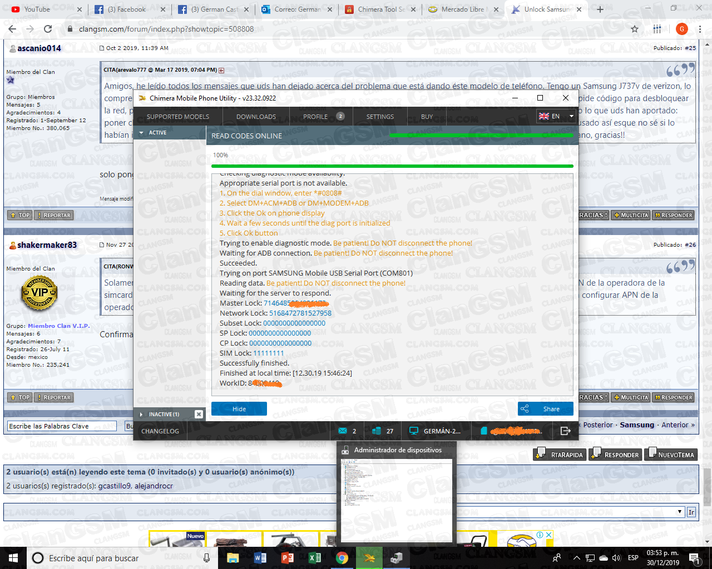This screenshot has width=712, height=569.
Task: Open the SETTINGS tab in Chimera
Action: (380, 117)
